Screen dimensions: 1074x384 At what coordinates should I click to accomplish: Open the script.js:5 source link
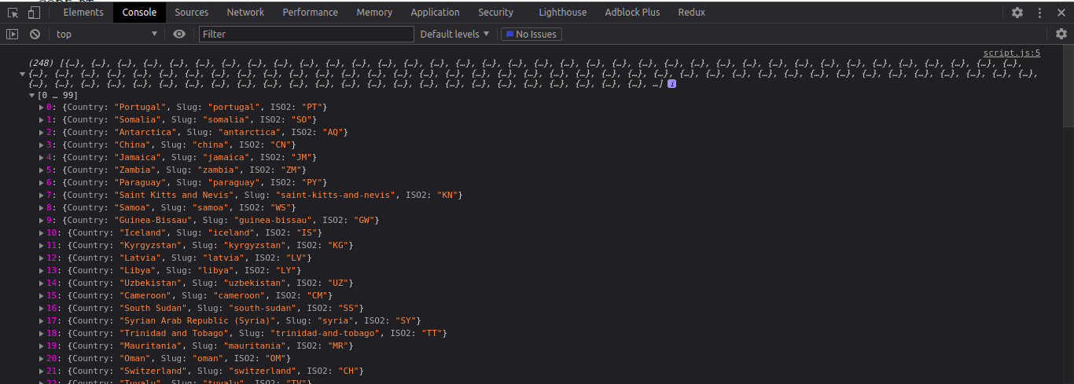click(1011, 53)
